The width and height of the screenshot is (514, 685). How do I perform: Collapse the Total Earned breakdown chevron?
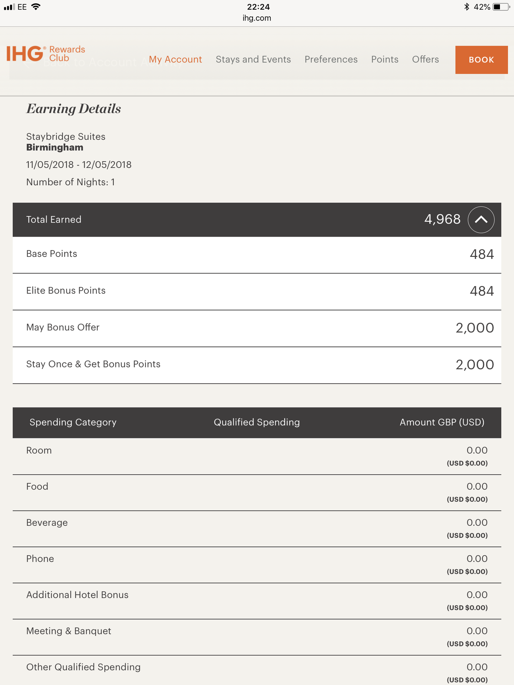click(481, 220)
